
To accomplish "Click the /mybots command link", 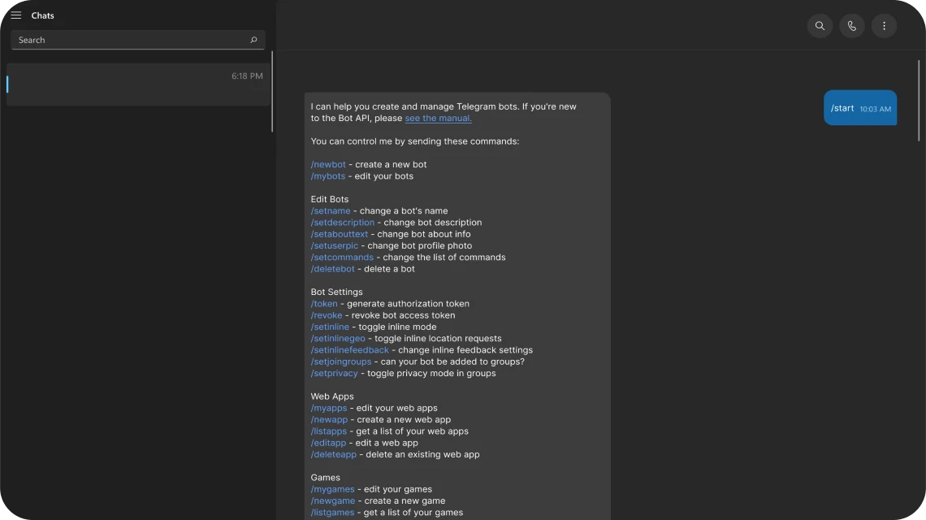I will (x=327, y=176).
